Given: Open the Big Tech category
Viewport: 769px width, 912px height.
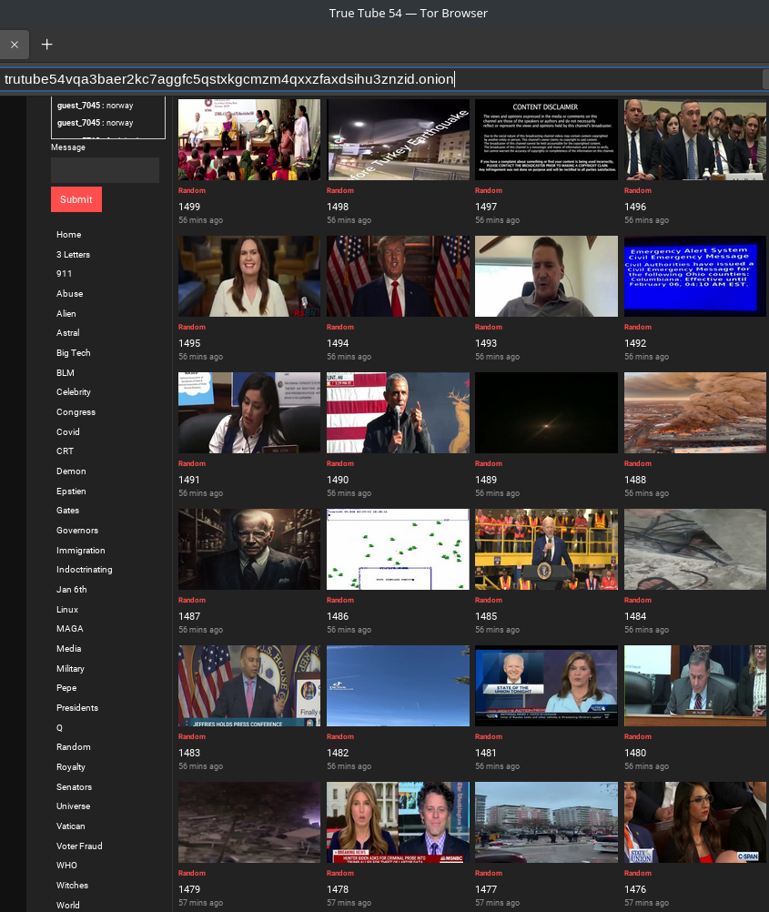Looking at the screenshot, I should [74, 352].
